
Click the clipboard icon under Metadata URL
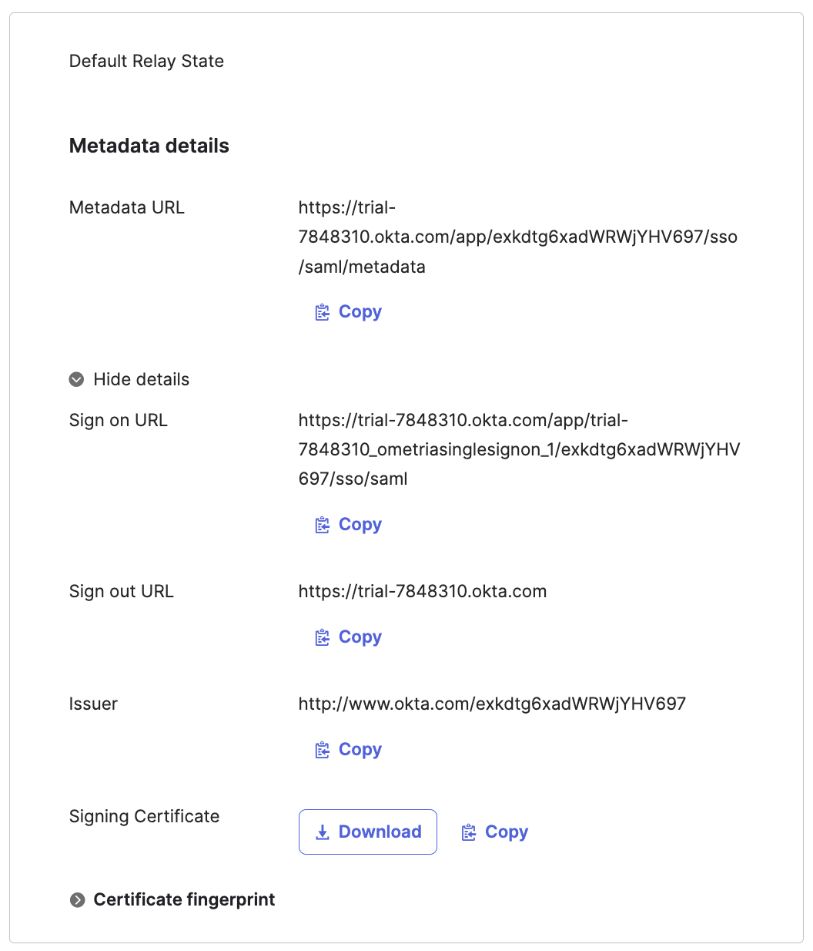[323, 312]
